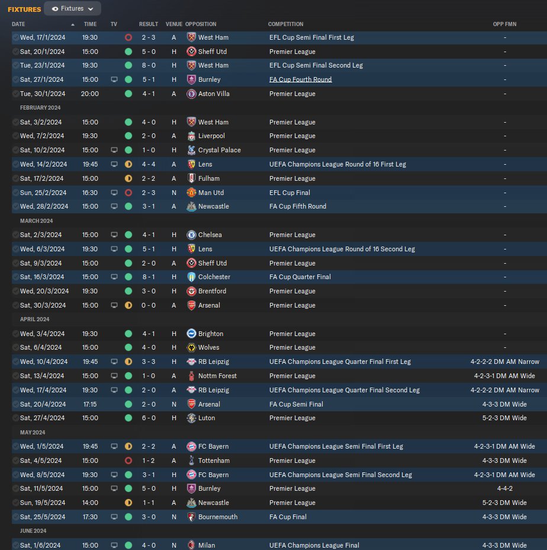This screenshot has width=547, height=550.
Task: Toggle the check mark on Sun, 19/5/2024 row
Action: pos(15,503)
